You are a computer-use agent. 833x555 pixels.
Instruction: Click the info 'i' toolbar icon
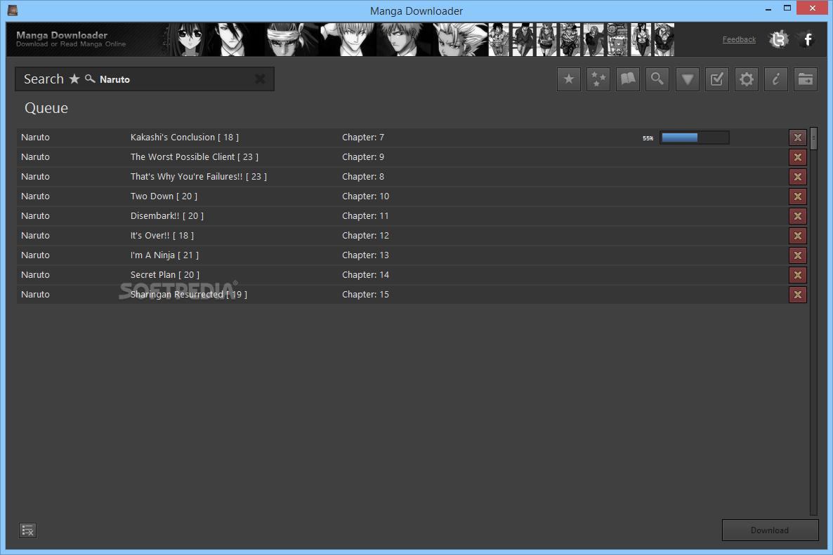click(775, 79)
